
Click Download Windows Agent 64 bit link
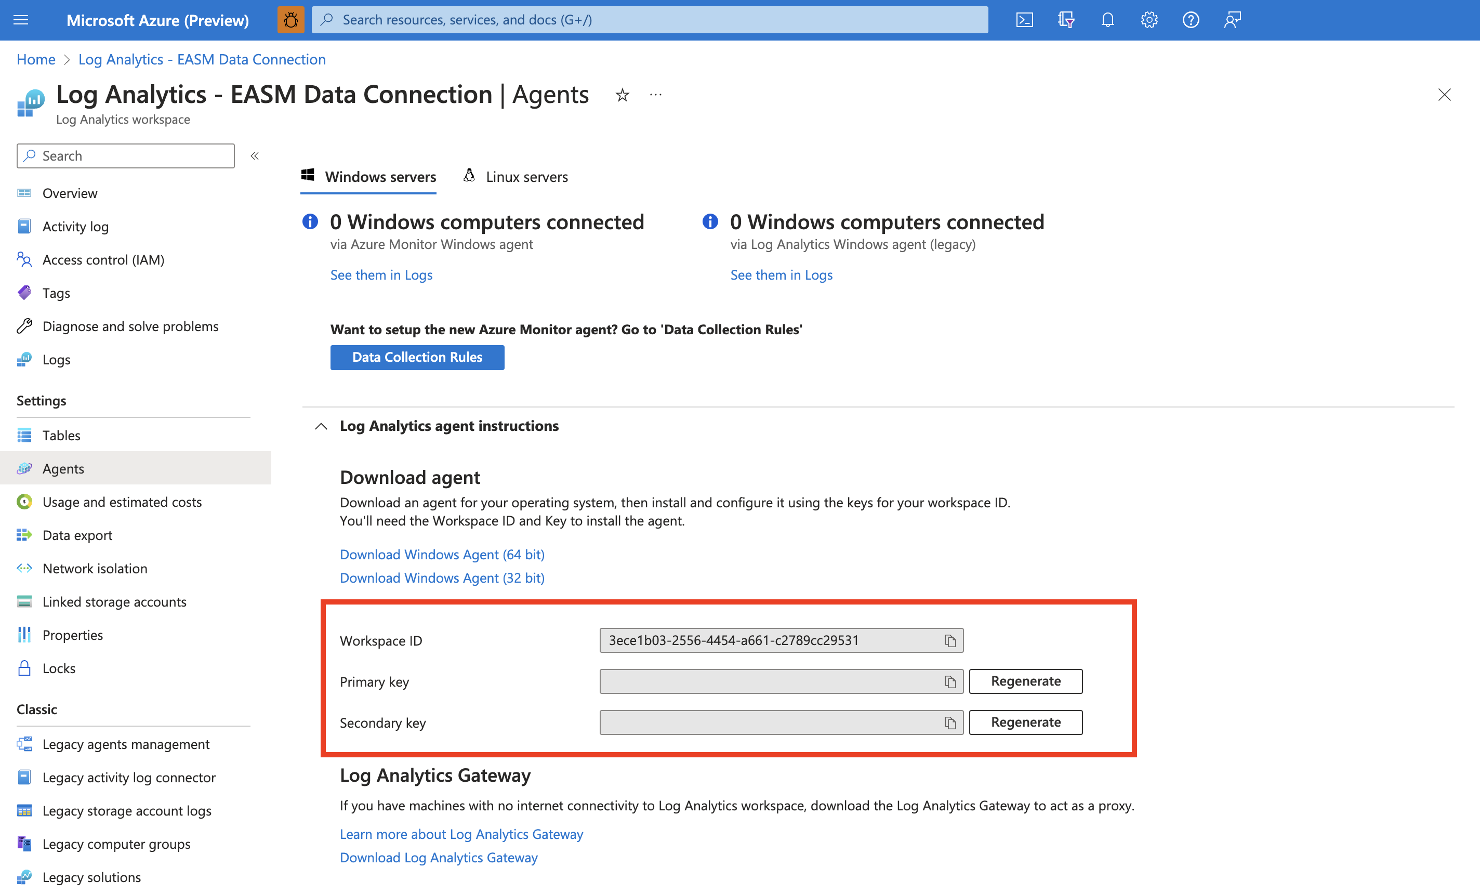point(441,553)
